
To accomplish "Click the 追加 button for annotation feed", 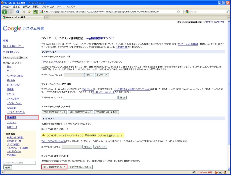I will tap(122, 98).
